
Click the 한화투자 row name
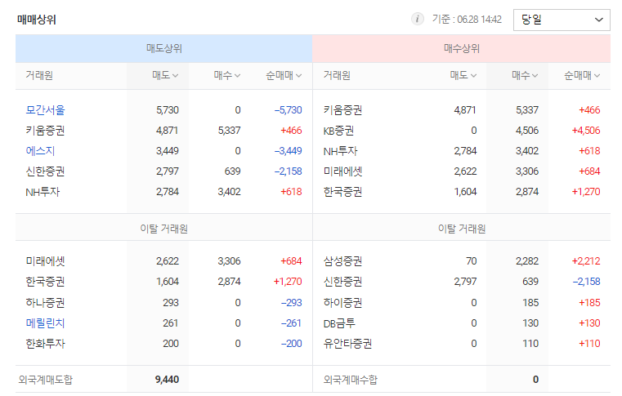(45, 343)
